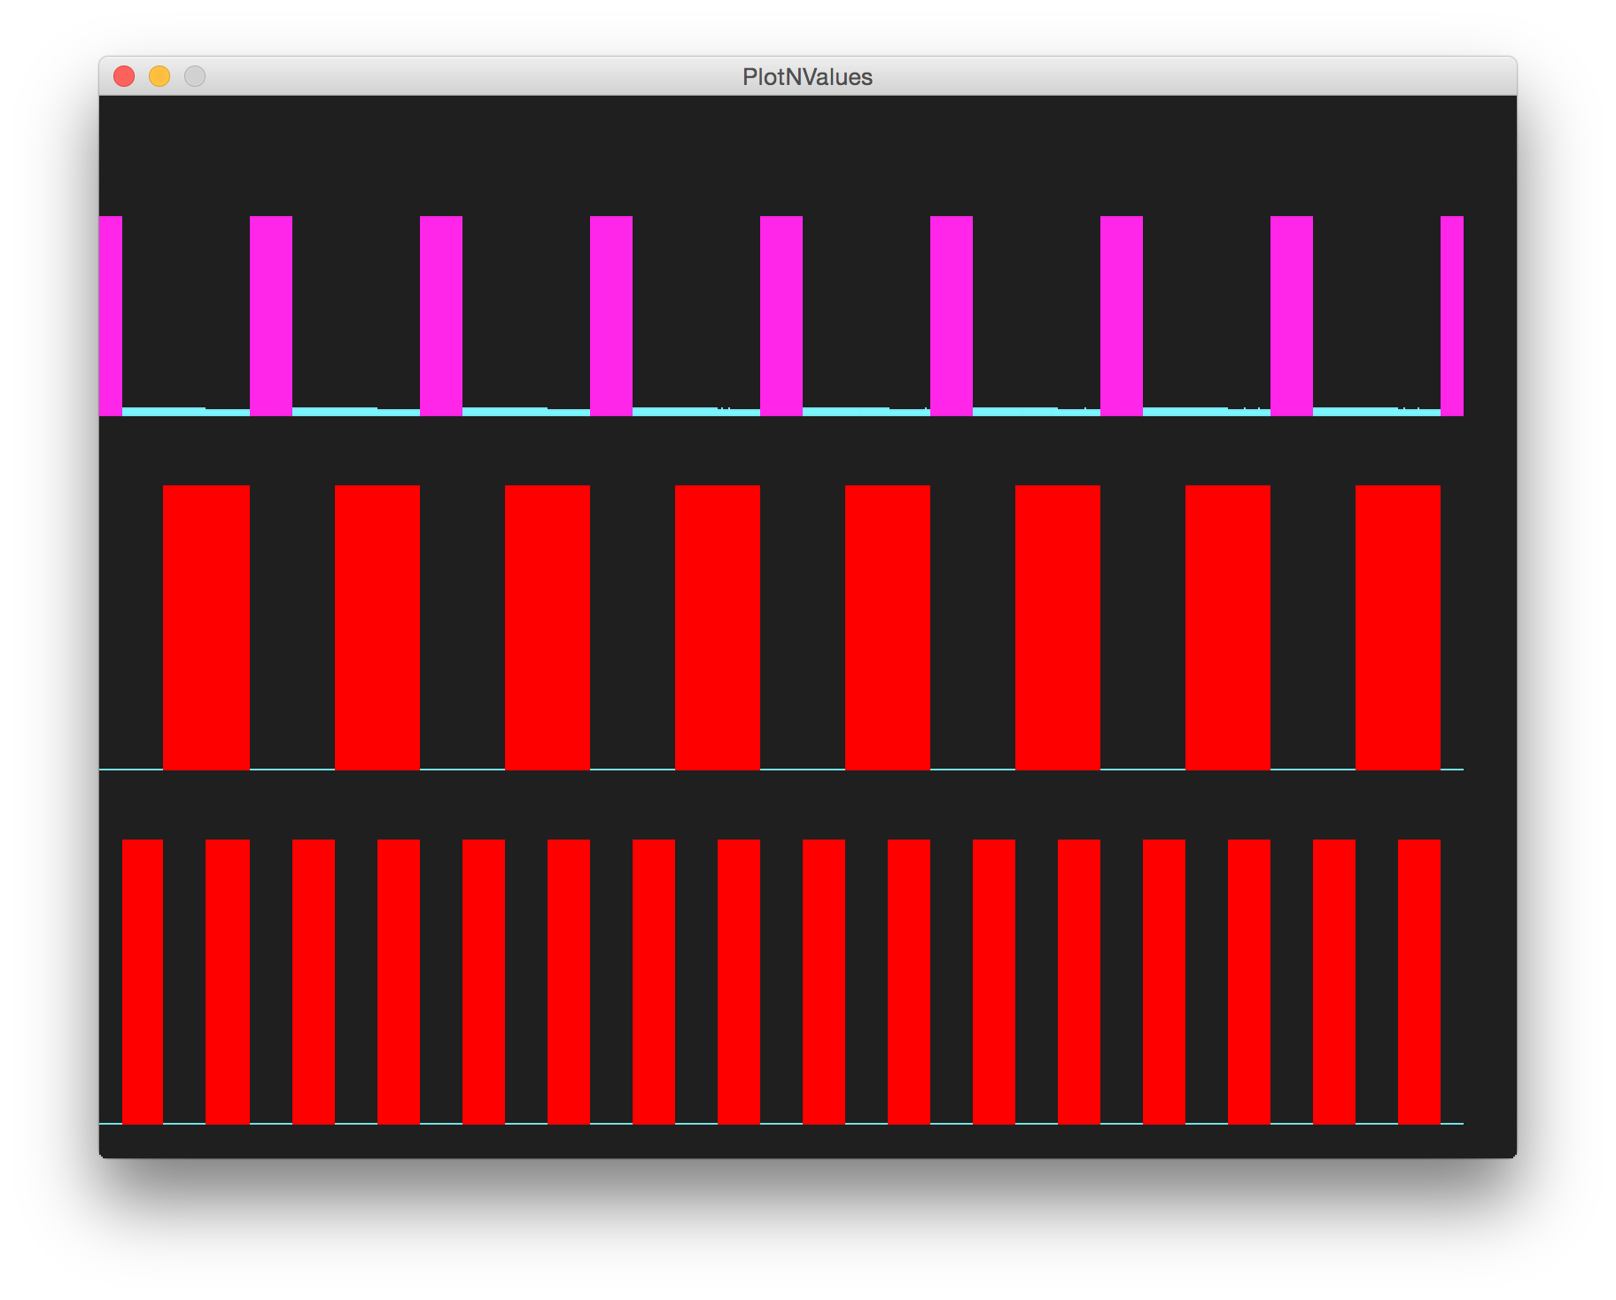This screenshot has height=1300, width=1616.
Task: Click the window title bar
Action: coord(532,77)
